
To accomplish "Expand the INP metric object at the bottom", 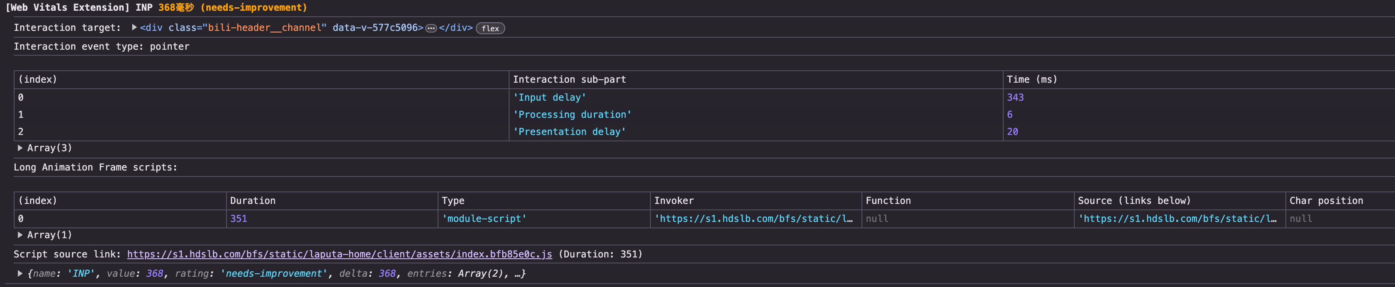I will click(20, 273).
